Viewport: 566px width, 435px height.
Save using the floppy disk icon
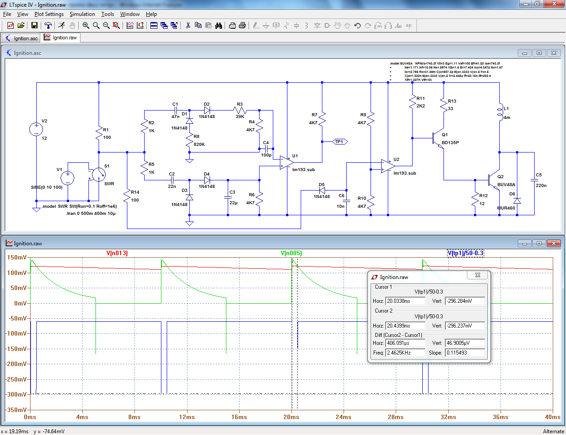tap(34, 26)
